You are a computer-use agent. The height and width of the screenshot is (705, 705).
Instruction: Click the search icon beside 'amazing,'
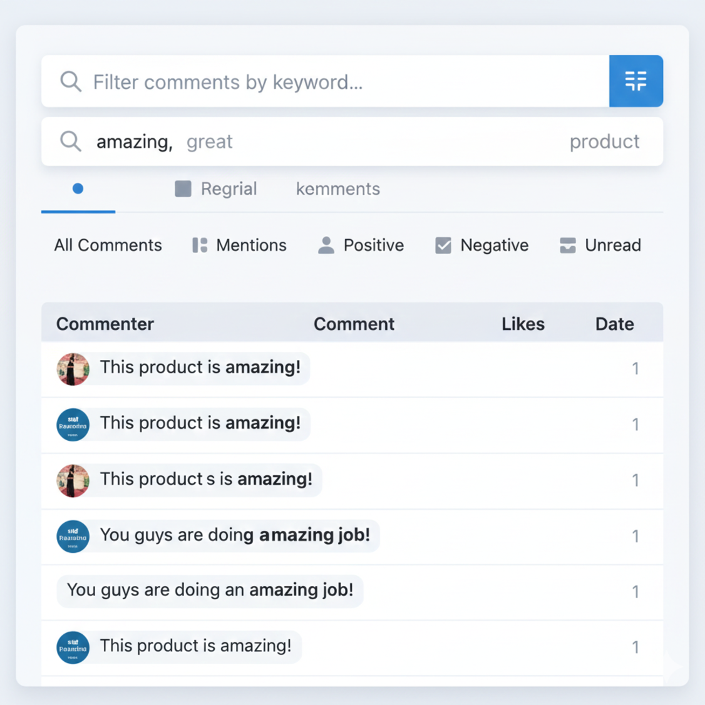pos(71,142)
